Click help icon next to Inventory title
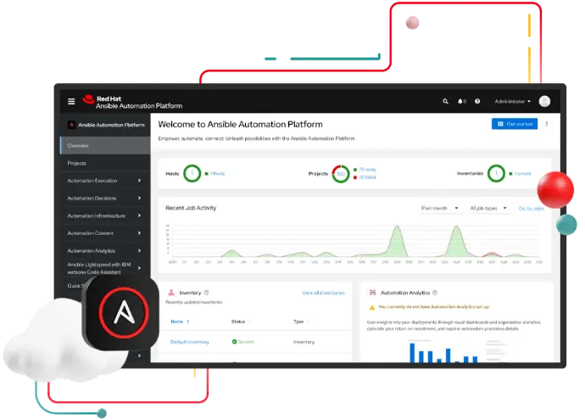The height and width of the screenshot is (420, 585). (x=206, y=293)
